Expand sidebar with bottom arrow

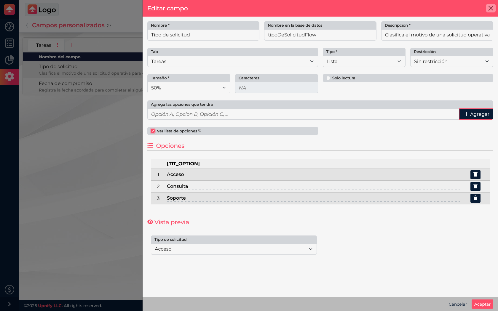[x=9, y=304]
